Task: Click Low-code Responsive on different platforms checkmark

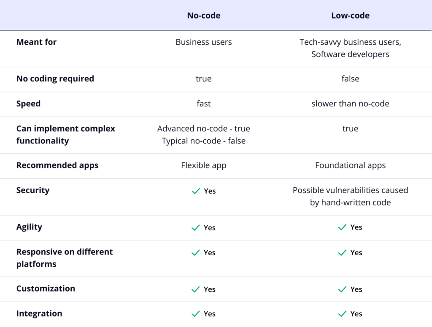Action: pos(342,253)
